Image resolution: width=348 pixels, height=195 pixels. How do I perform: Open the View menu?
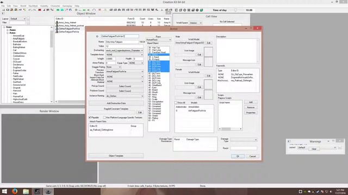15,6
